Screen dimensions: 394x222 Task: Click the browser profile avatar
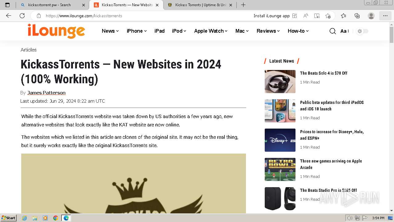[x=371, y=16]
